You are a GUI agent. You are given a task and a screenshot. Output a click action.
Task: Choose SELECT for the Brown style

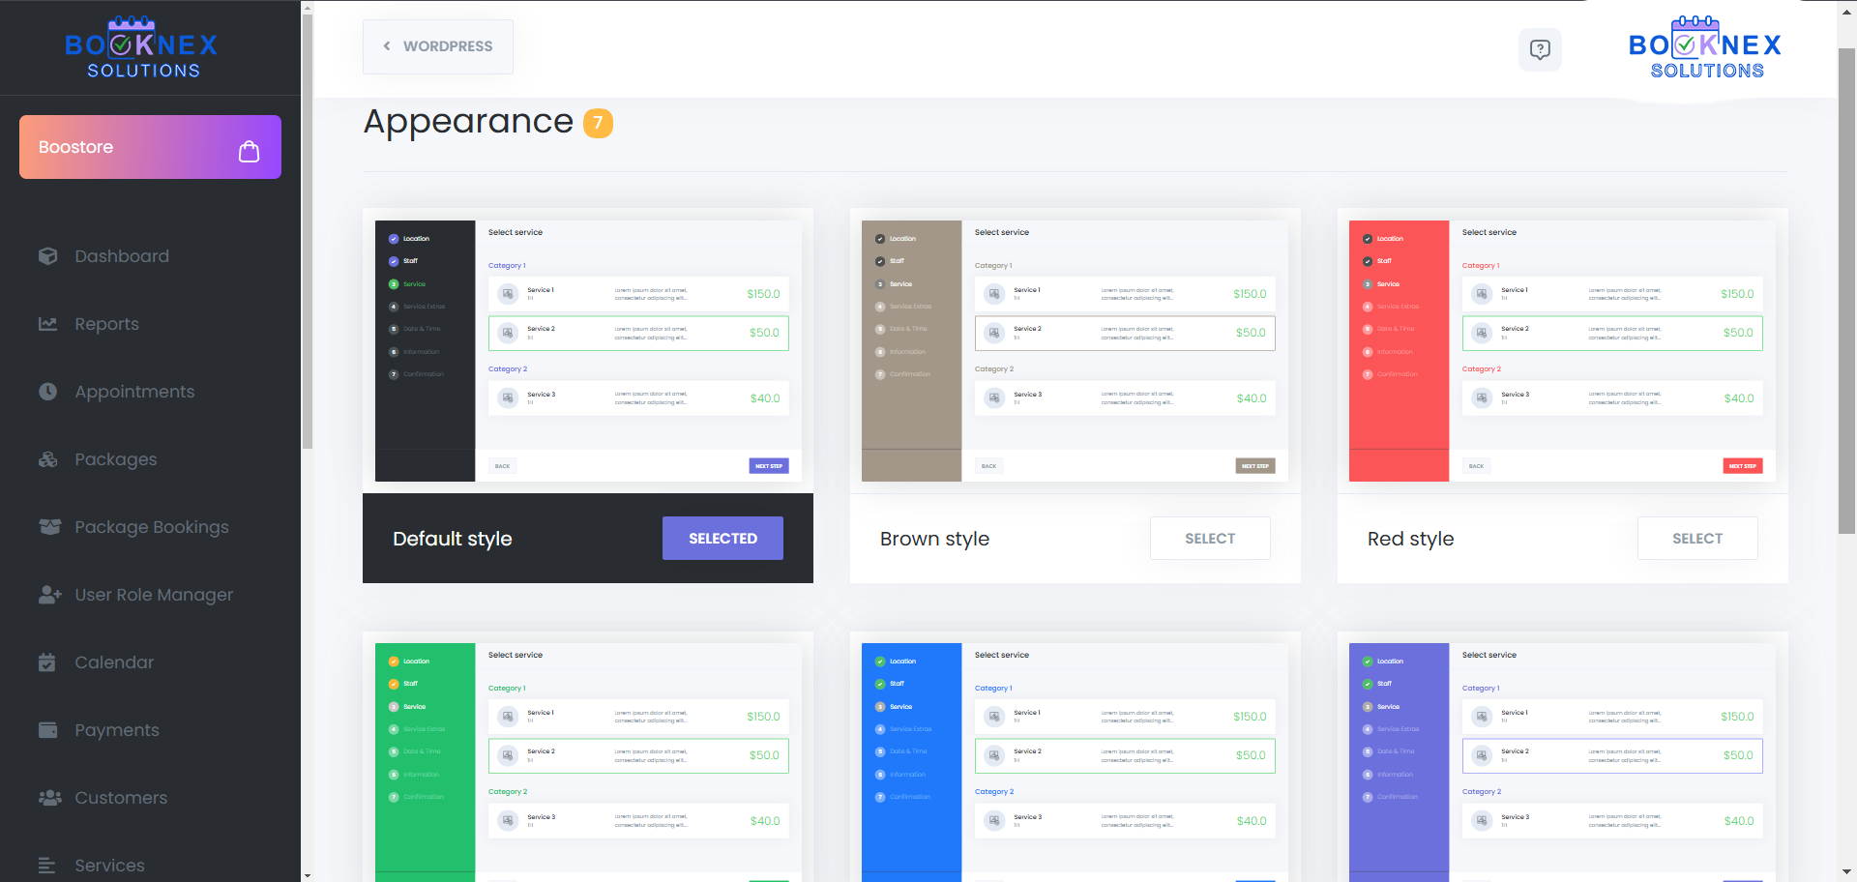click(x=1209, y=538)
